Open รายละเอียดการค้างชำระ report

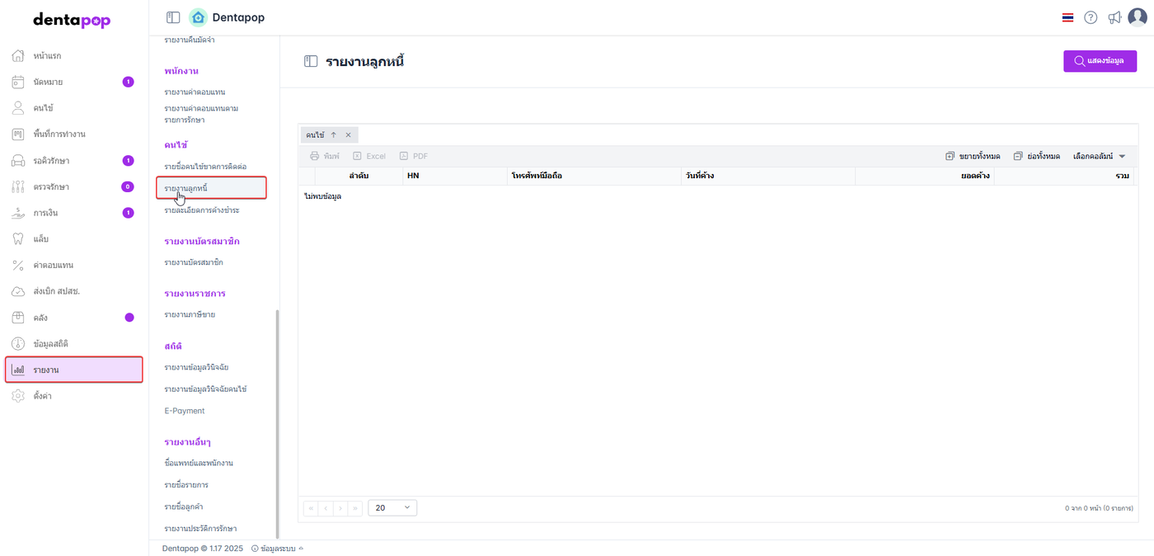tap(202, 210)
